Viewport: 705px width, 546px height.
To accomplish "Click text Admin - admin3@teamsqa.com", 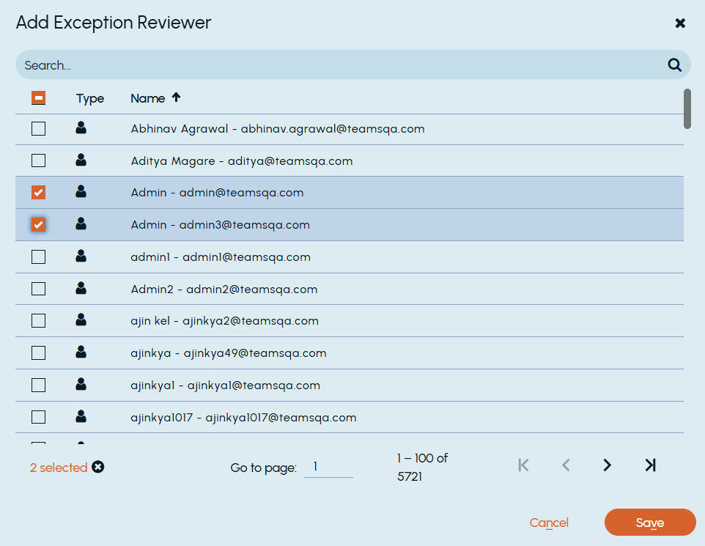I will 221,225.
